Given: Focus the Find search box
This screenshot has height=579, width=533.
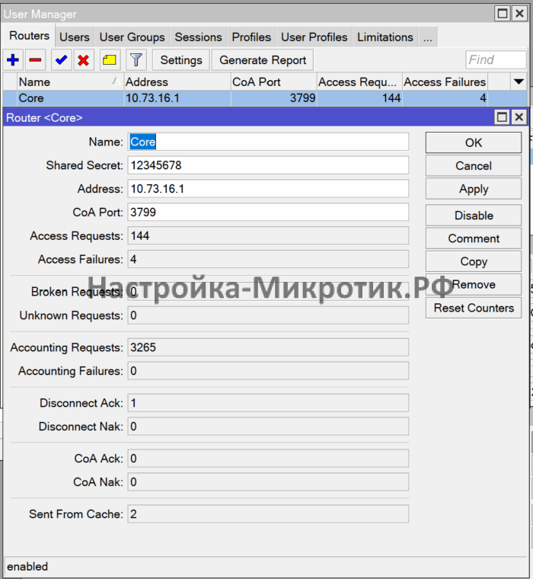Looking at the screenshot, I should pyautogui.click(x=496, y=60).
